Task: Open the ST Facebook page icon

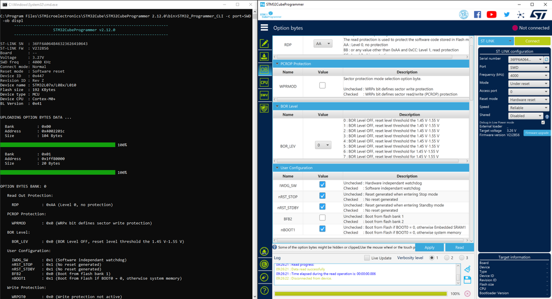Action: [477, 14]
